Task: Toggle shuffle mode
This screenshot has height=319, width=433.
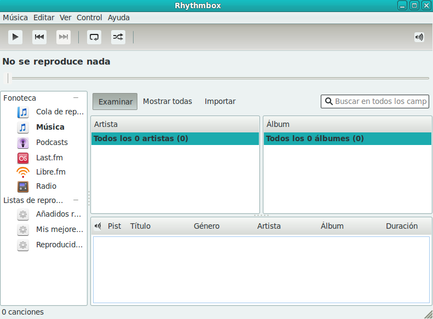Action: point(118,37)
